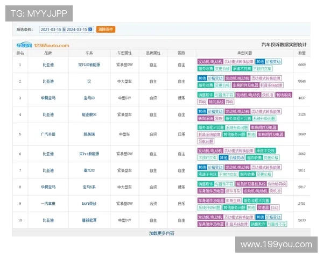Image resolution: width=323 pixels, height=258 pixels.
Task: Click 承诺不兑现 tag in 宋Pro新能源 row
Action: click(265, 151)
